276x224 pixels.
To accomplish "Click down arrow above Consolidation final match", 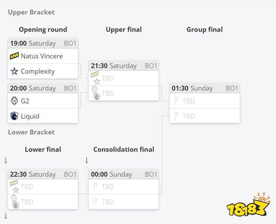I will [86, 160].
